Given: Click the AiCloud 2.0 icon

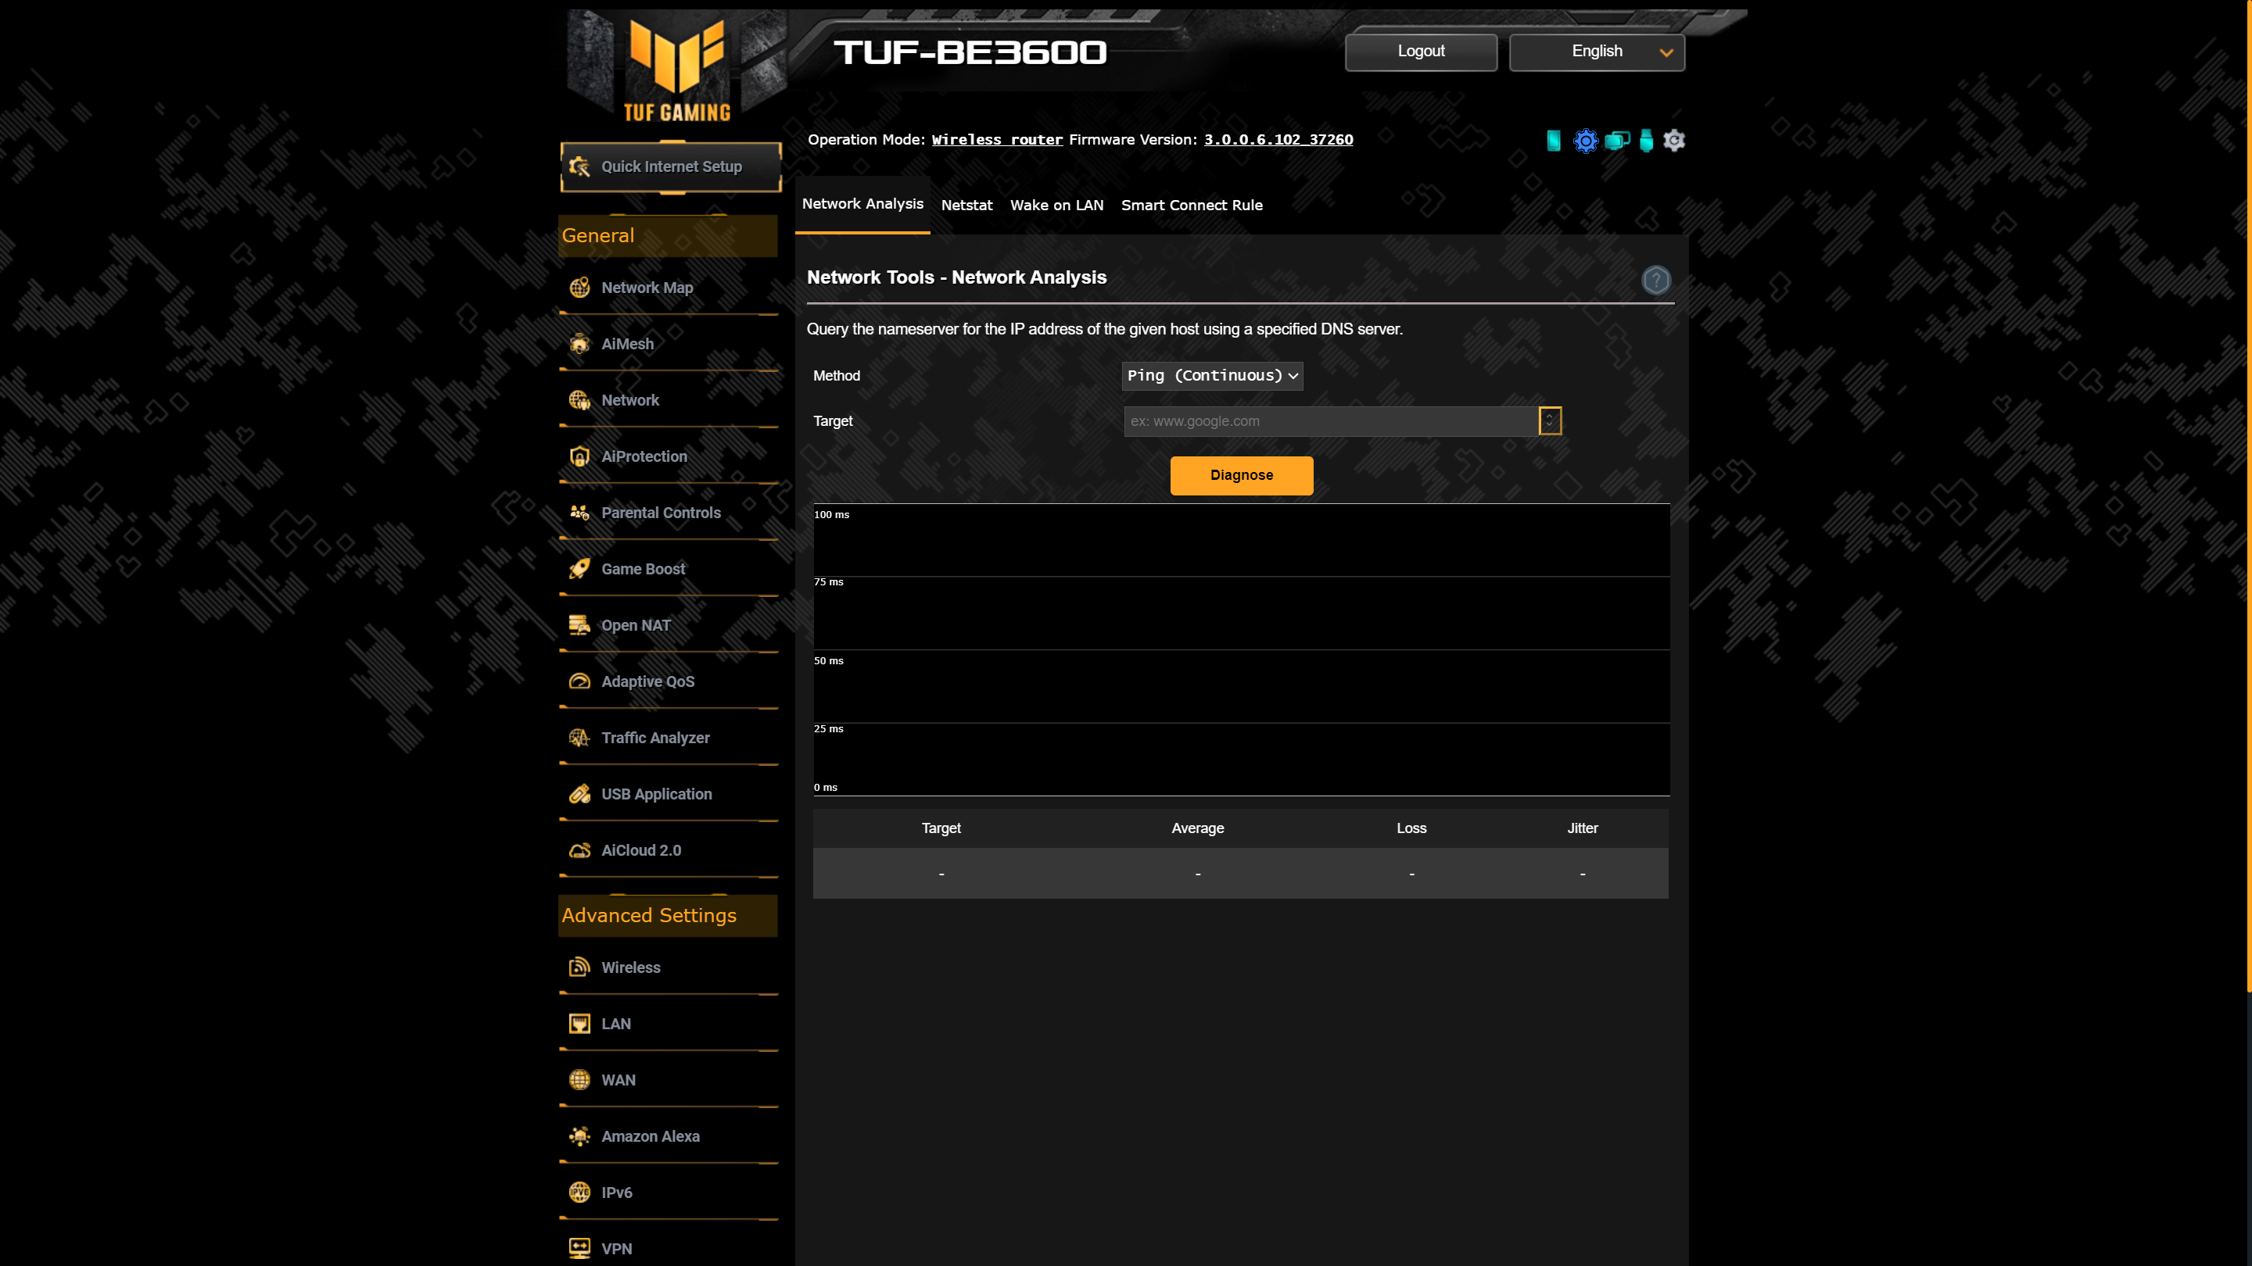Looking at the screenshot, I should 580,850.
